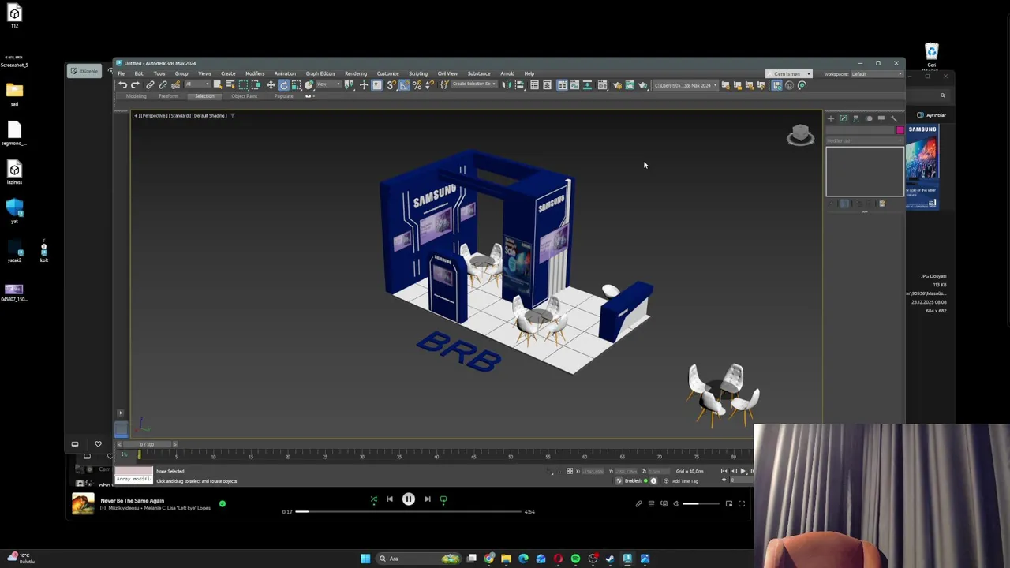Image resolution: width=1010 pixels, height=568 pixels.
Task: Switch to the Modify command panel tab
Action: click(844, 118)
